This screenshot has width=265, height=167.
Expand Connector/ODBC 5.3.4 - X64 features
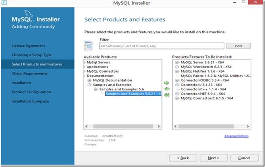(x=177, y=80)
